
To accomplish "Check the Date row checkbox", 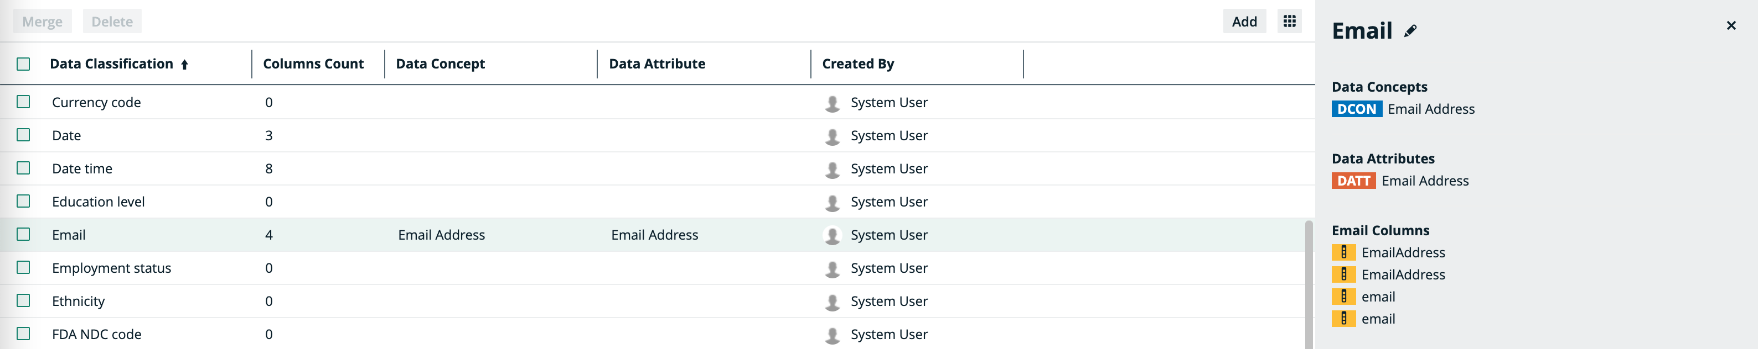I will pos(23,135).
